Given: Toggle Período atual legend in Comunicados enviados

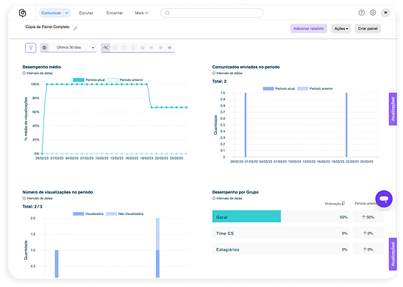Looking at the screenshot, I should click(279, 88).
